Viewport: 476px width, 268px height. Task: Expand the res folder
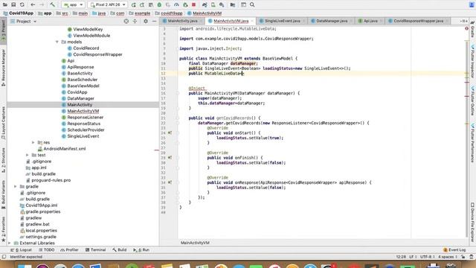click(33, 142)
